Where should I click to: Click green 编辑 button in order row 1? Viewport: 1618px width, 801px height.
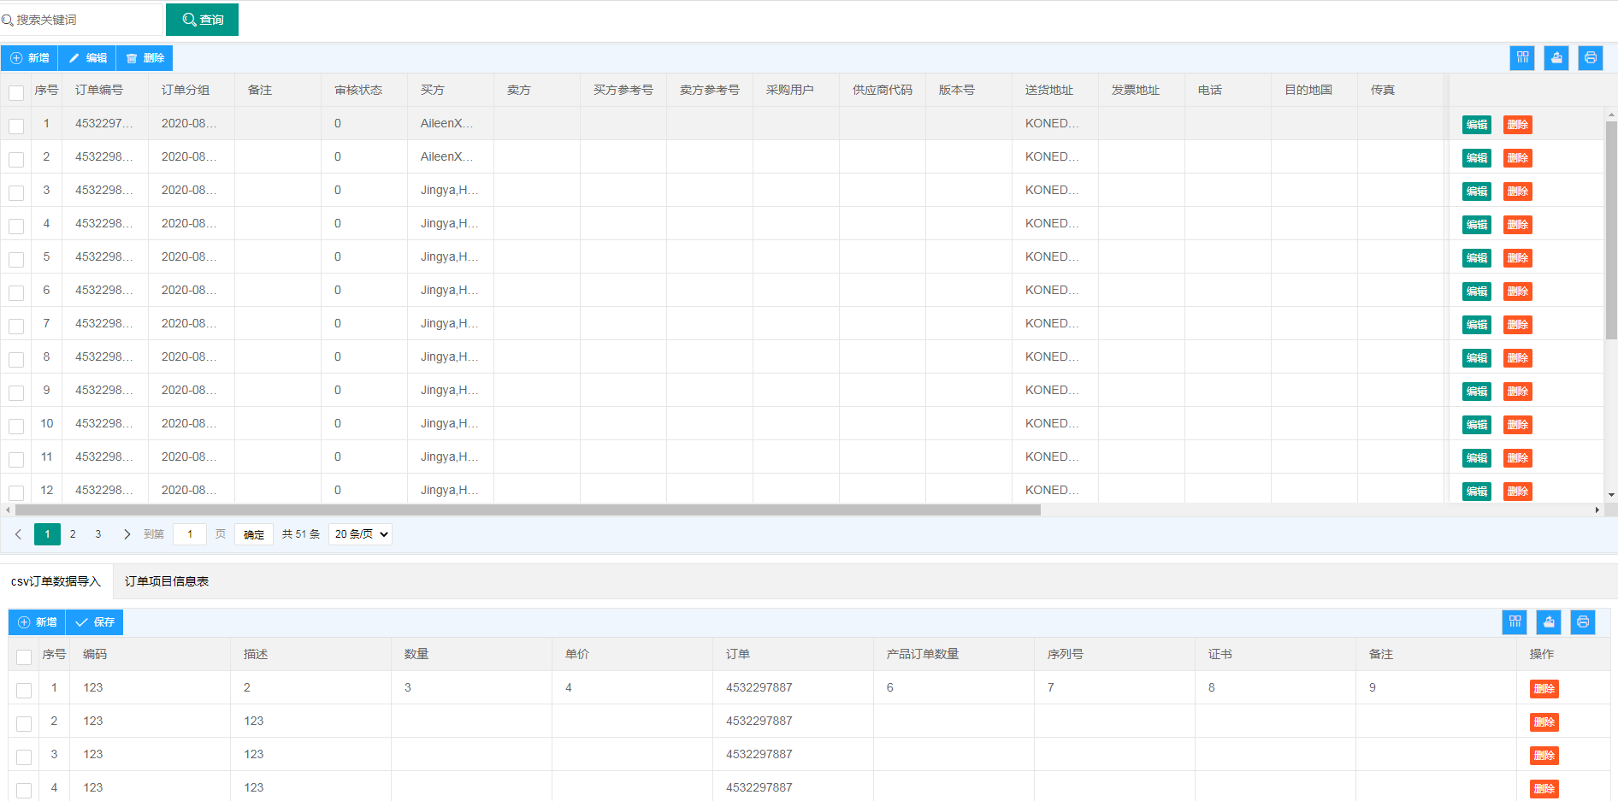pyautogui.click(x=1477, y=125)
